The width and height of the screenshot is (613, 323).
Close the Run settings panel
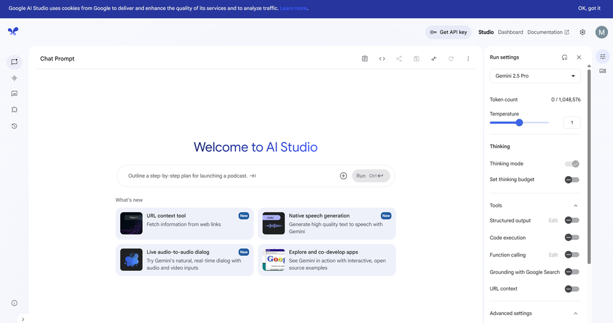579,58
